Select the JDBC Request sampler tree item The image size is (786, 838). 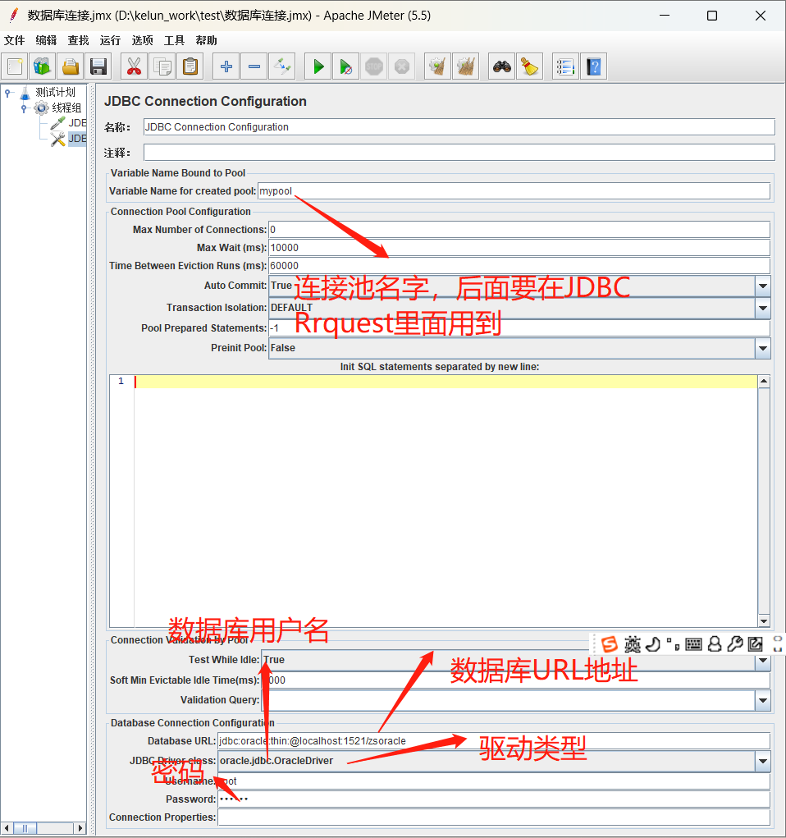click(77, 123)
